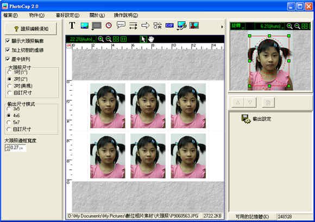Click the 可用的記憶體(K) label
Screen dimensions: 315x222
[x=252, y=217]
